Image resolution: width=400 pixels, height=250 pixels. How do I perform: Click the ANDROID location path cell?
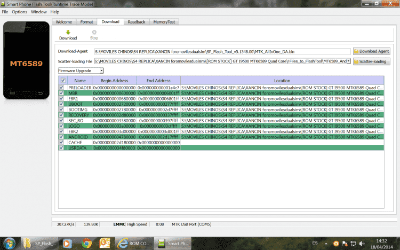(x=282, y=137)
